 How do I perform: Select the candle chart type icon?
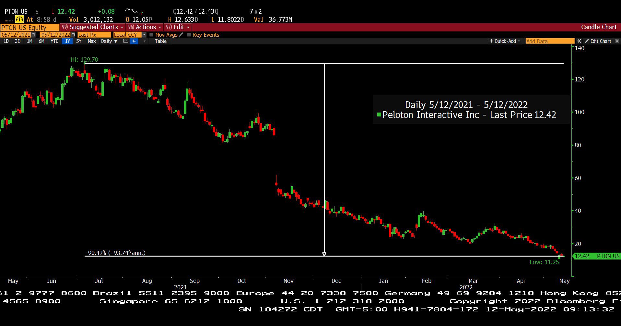tap(134, 41)
